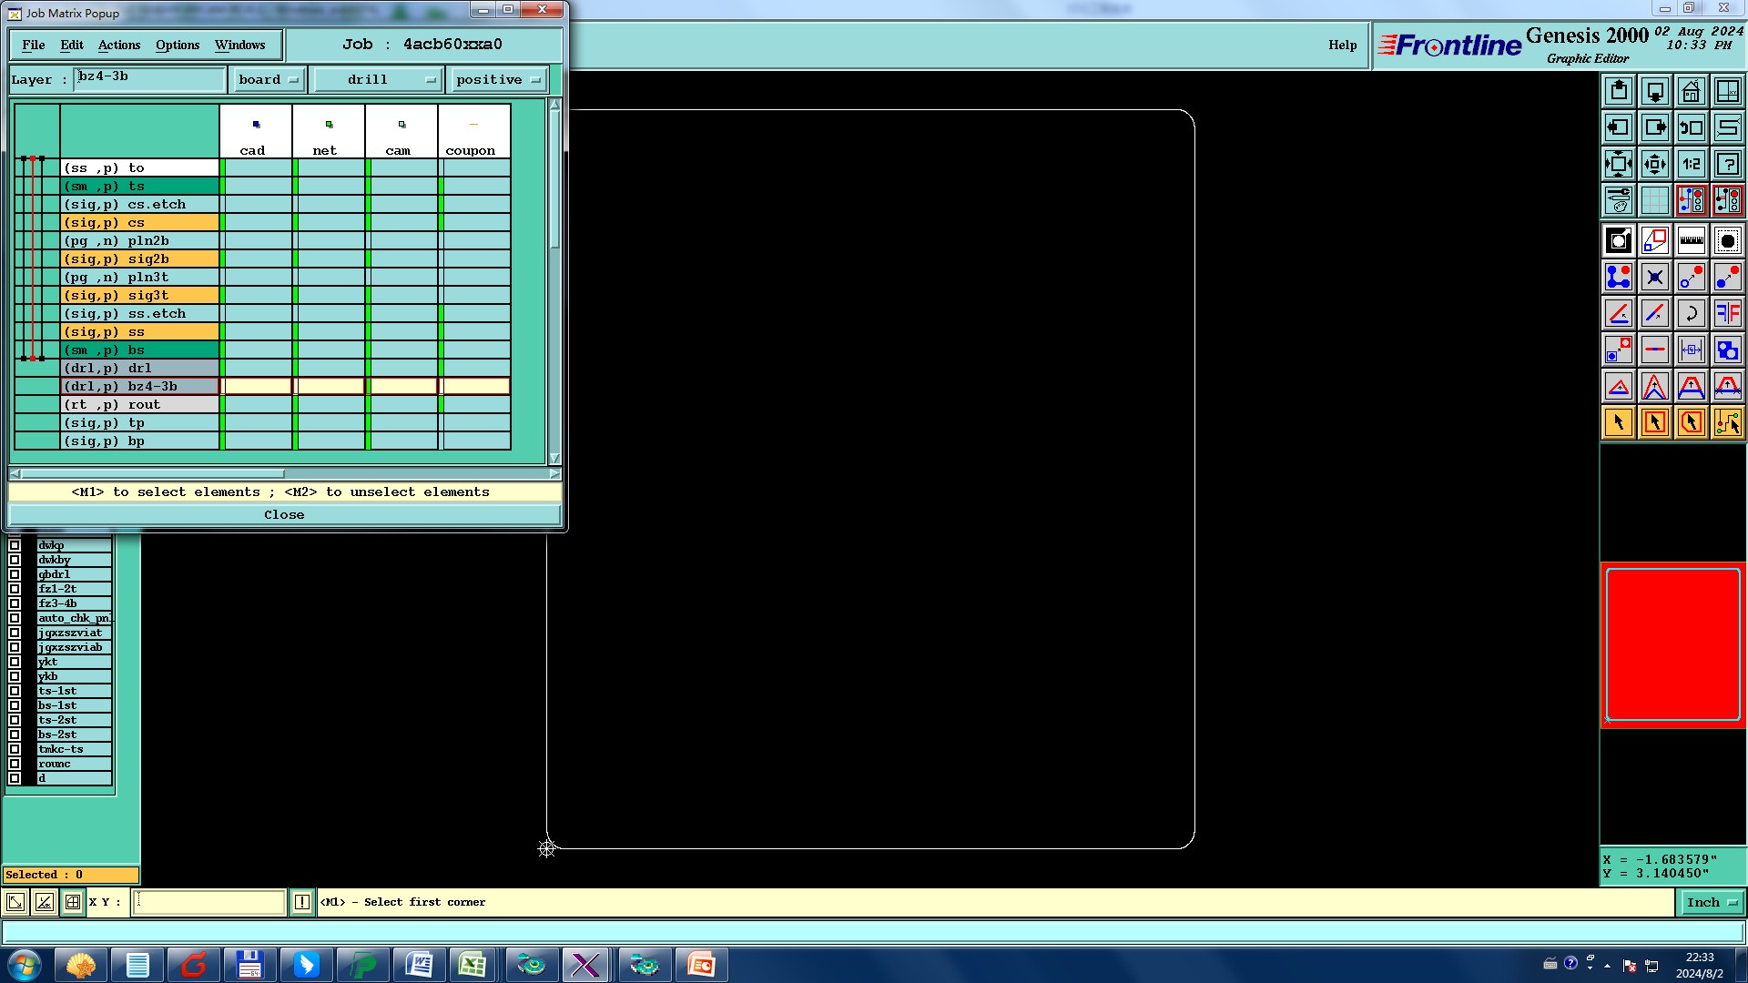Click the red overview thumbnail panel
The image size is (1748, 983).
coord(1672,644)
